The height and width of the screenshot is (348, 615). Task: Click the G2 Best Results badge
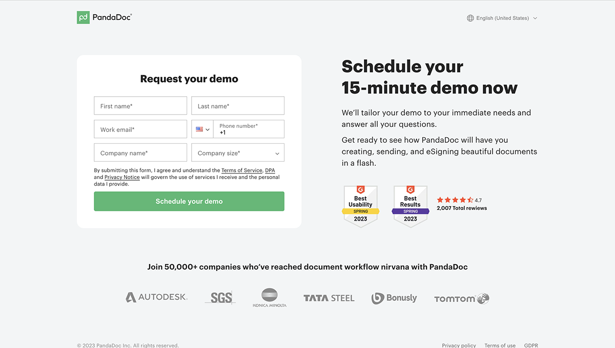click(x=411, y=206)
